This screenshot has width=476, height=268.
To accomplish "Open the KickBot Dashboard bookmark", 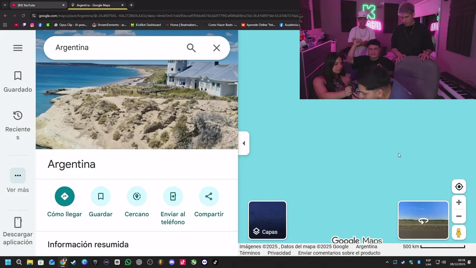I will tap(145, 25).
